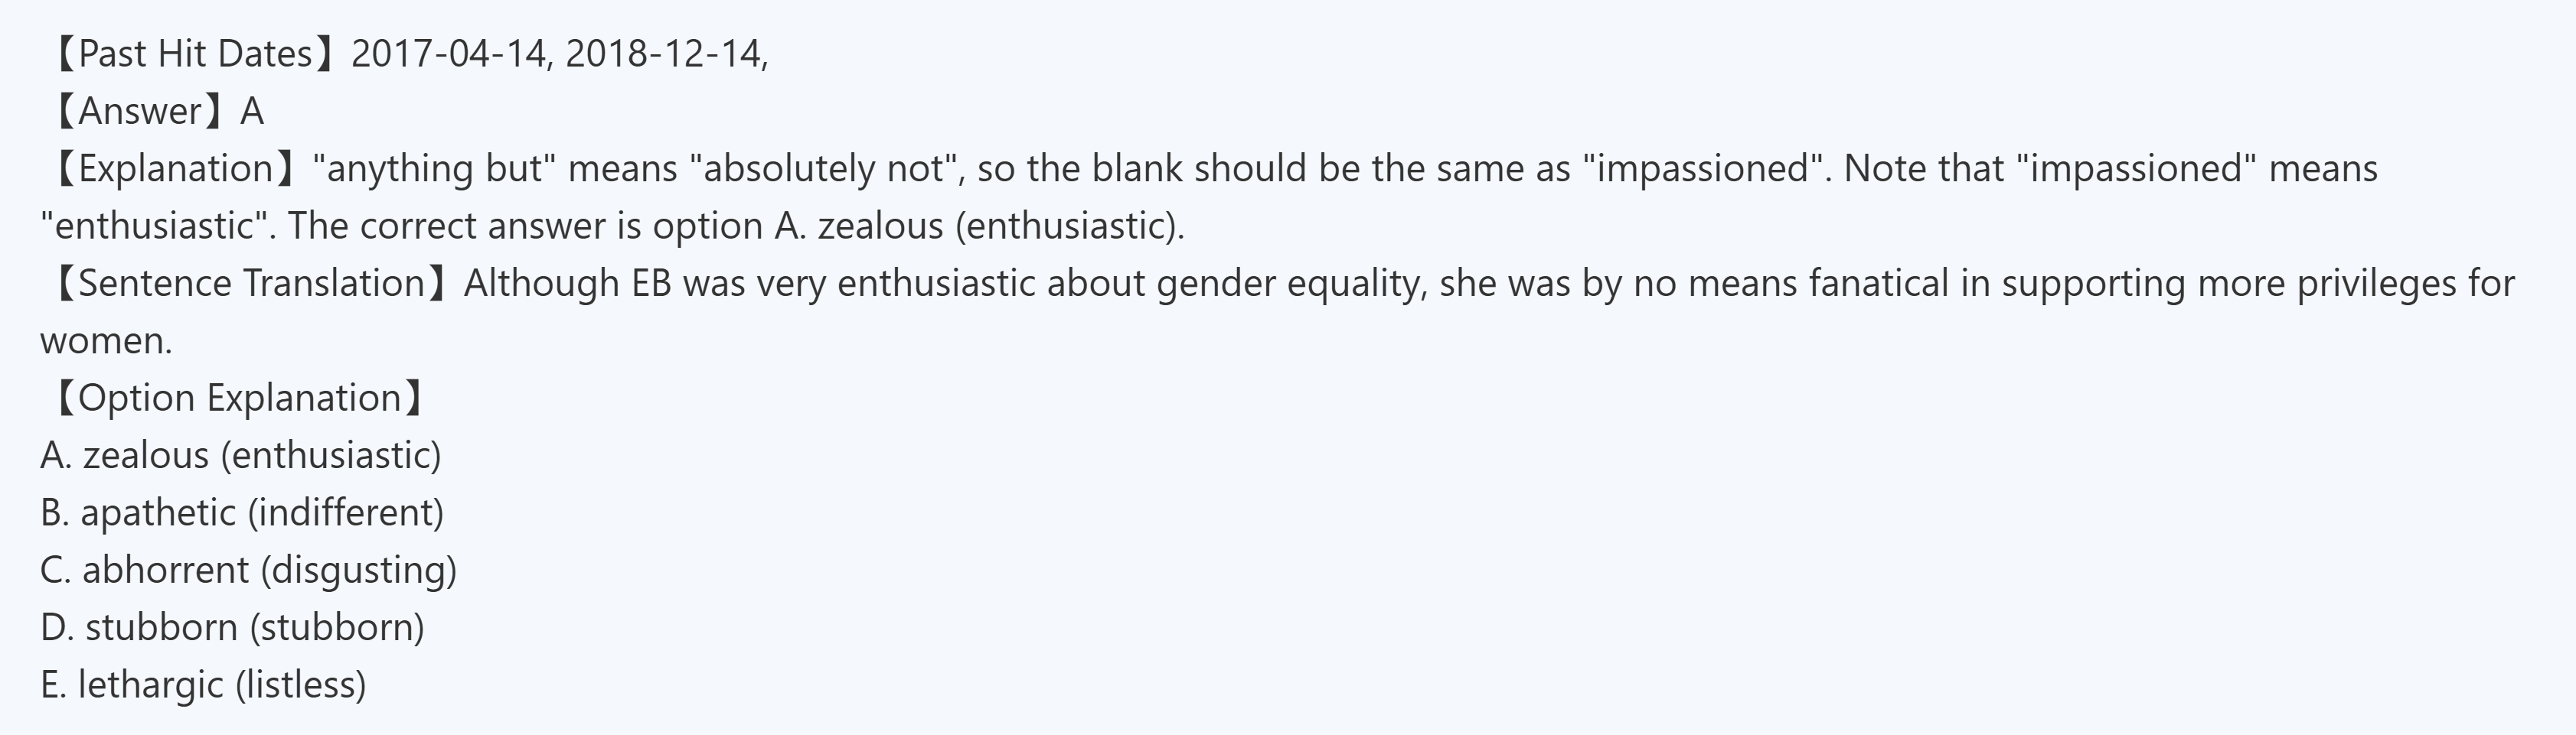Click the Past Hit Dates label
This screenshot has height=735, width=2576.
[x=194, y=54]
